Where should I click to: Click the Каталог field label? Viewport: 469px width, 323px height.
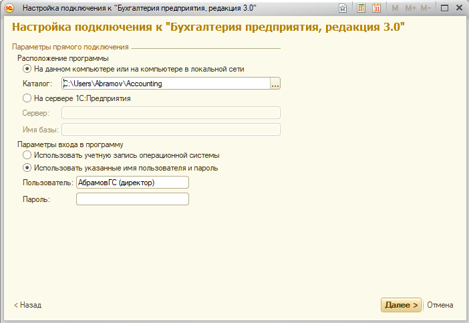[x=37, y=84]
